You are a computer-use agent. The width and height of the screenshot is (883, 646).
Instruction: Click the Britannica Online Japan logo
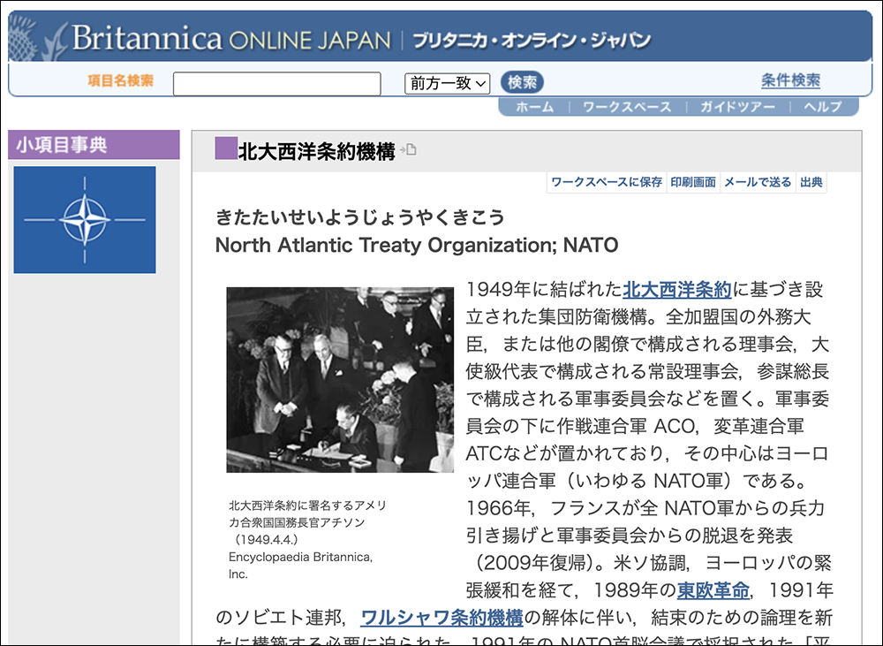[231, 38]
